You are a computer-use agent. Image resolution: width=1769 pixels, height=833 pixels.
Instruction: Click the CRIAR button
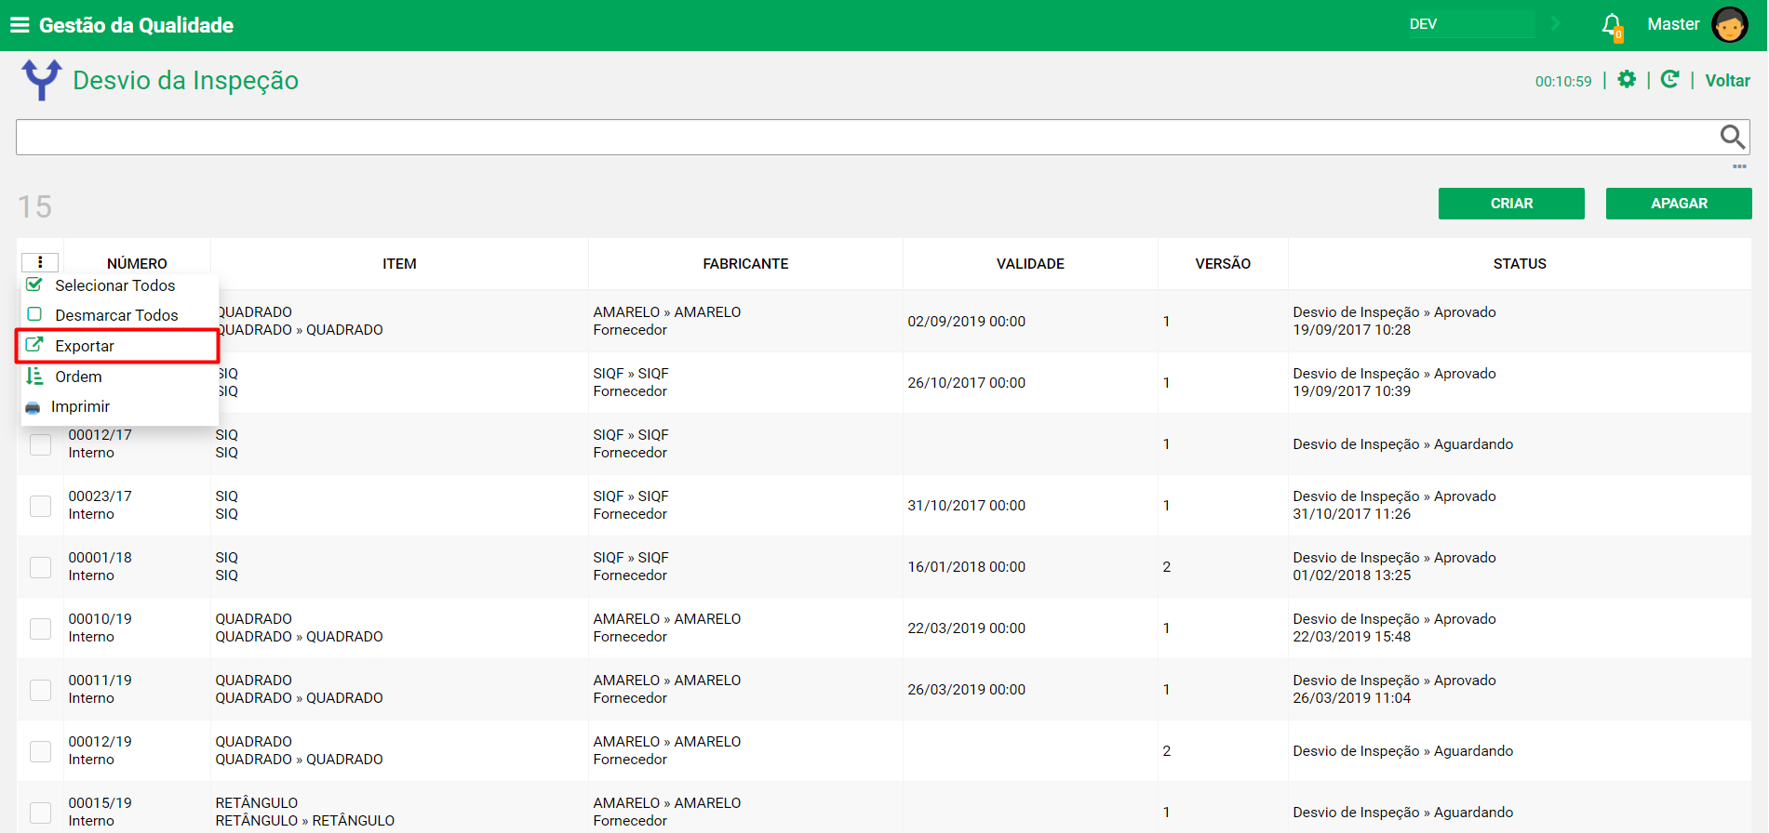(x=1511, y=204)
